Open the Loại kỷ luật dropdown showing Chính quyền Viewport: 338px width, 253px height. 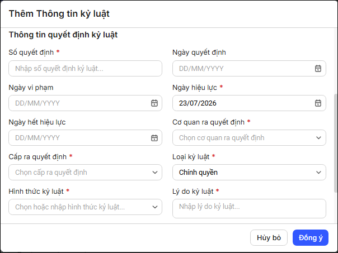point(249,173)
